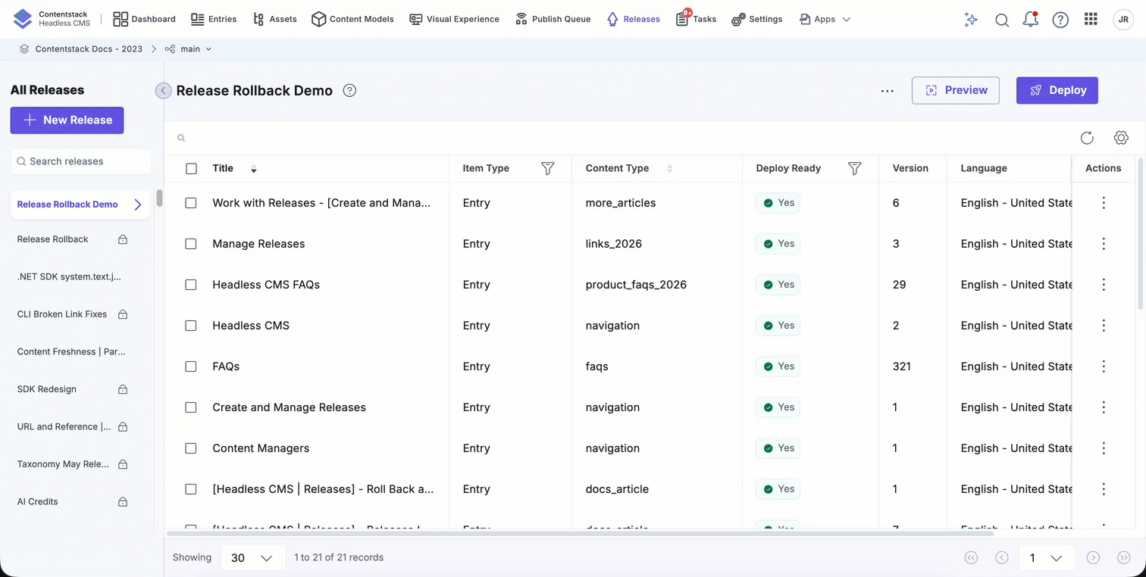Click the horizontal scrollbar under the table
The image size is (1146, 577).
click(590, 534)
